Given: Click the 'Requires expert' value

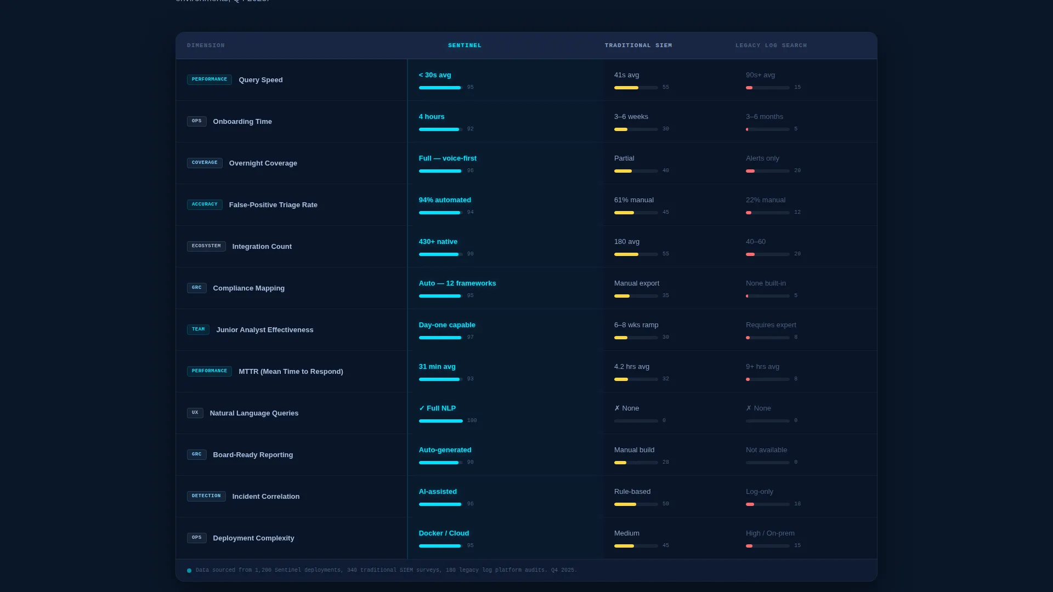Looking at the screenshot, I should (771, 325).
